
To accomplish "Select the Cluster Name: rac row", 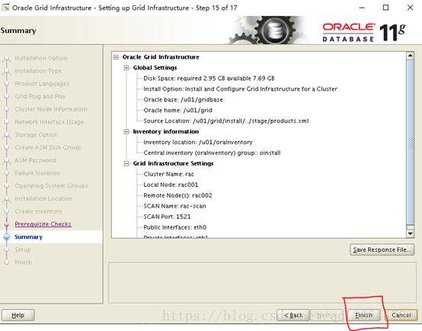I will [168, 174].
